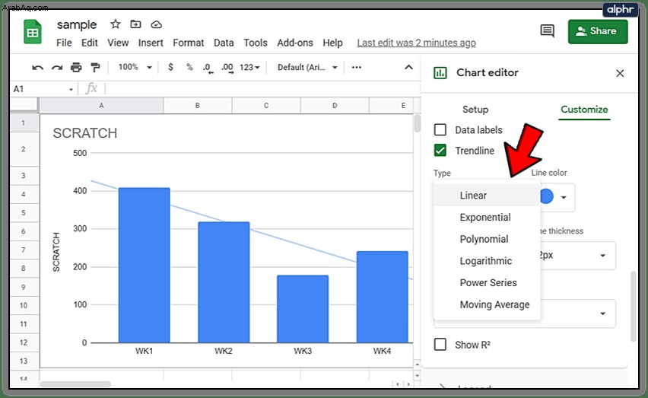Click the print icon in toolbar
This screenshot has height=398, width=648.
click(76, 67)
